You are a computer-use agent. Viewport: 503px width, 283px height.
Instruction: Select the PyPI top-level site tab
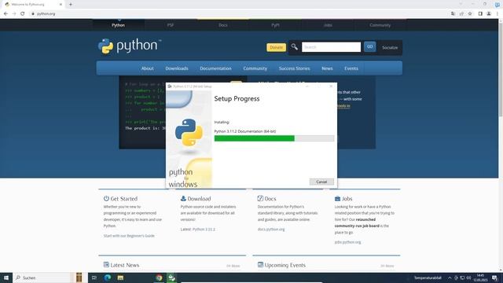275,25
